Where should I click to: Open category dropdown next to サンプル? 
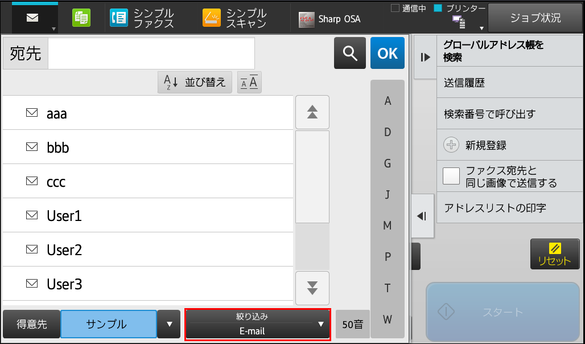click(169, 324)
